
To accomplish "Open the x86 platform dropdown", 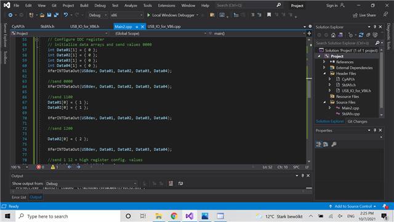I will 127,15.
